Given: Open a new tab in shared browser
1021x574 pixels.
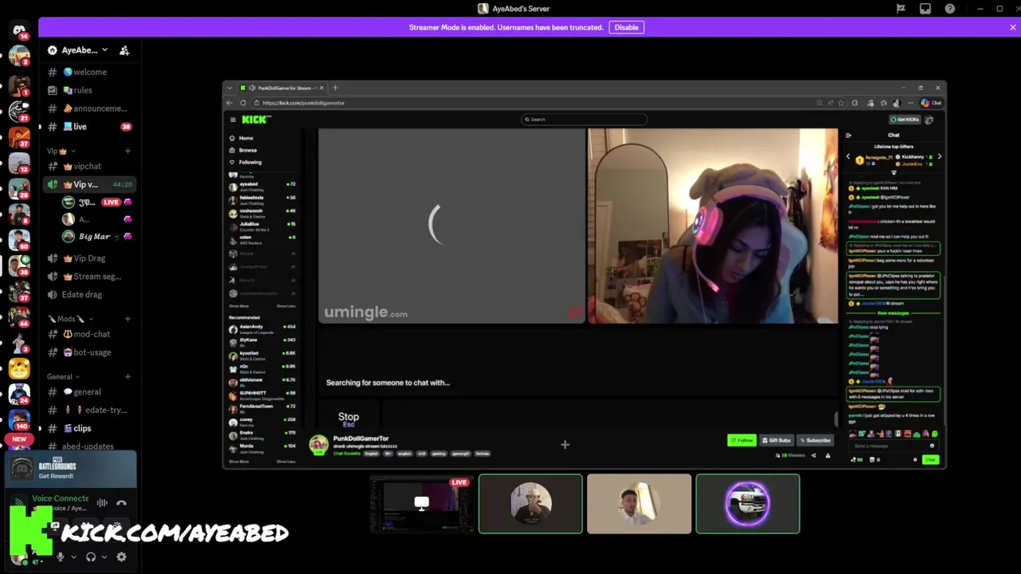Looking at the screenshot, I should 335,88.
